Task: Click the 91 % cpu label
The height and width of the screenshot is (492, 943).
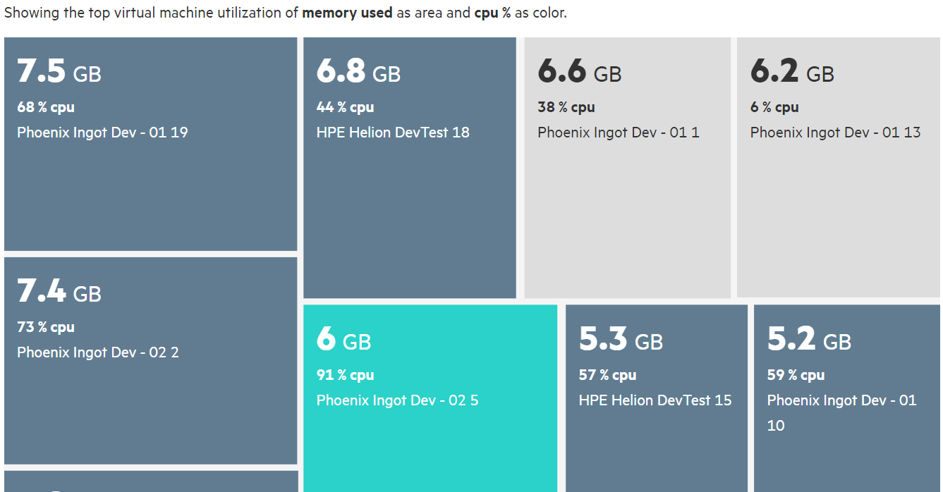Action: [345, 375]
